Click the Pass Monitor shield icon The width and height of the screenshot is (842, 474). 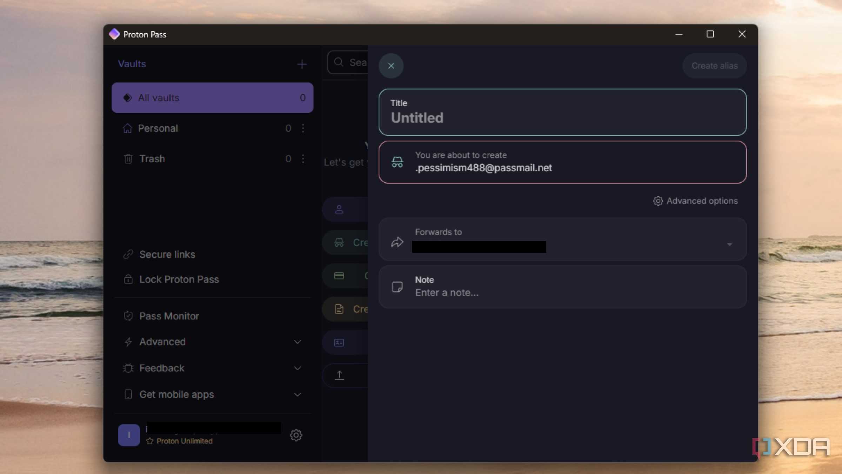coord(128,316)
